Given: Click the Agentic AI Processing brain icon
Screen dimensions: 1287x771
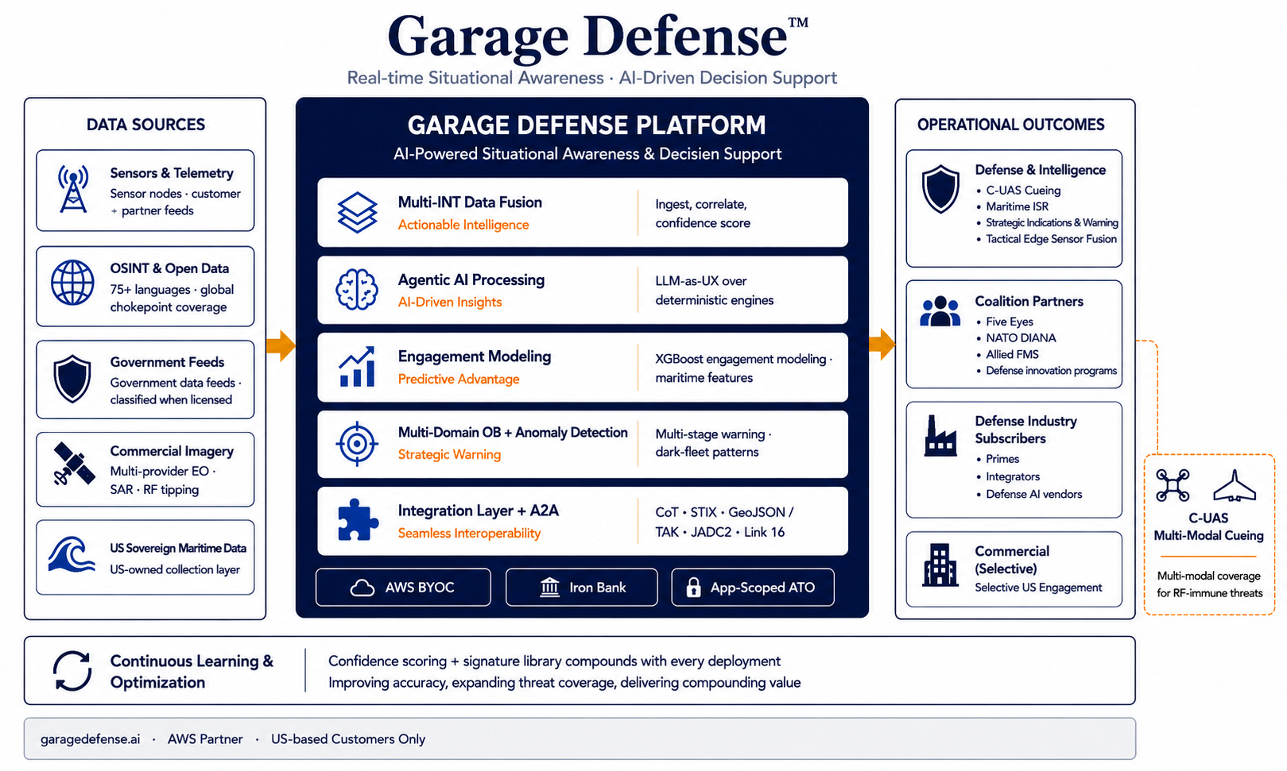Looking at the screenshot, I should (x=357, y=289).
